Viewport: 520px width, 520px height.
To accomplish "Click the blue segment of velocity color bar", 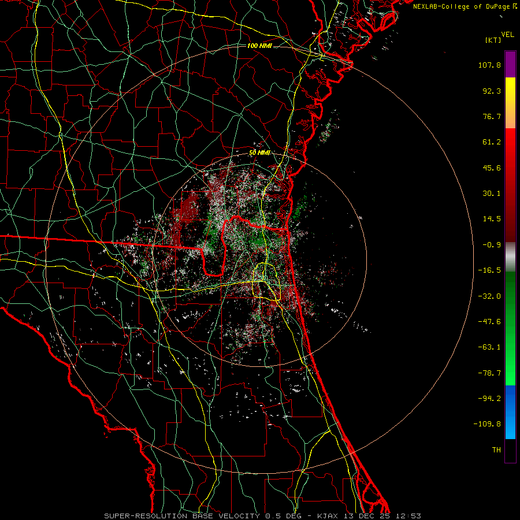I will tap(510, 412).
